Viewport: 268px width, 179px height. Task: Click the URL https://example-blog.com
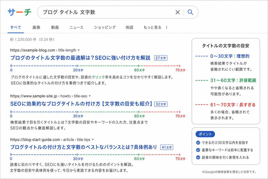coord(33,50)
